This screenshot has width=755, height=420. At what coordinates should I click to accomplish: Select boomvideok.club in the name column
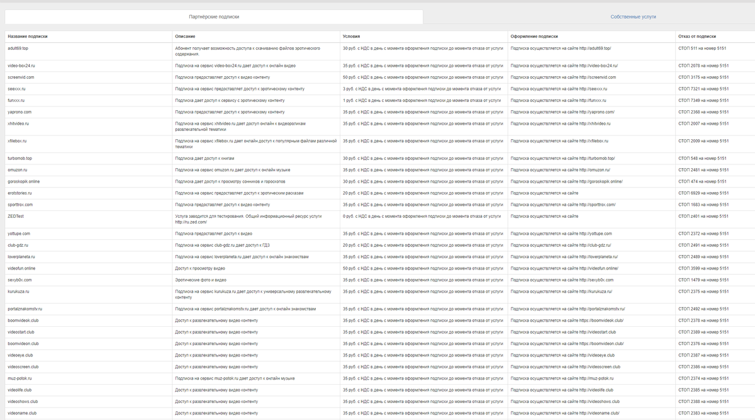click(x=23, y=321)
